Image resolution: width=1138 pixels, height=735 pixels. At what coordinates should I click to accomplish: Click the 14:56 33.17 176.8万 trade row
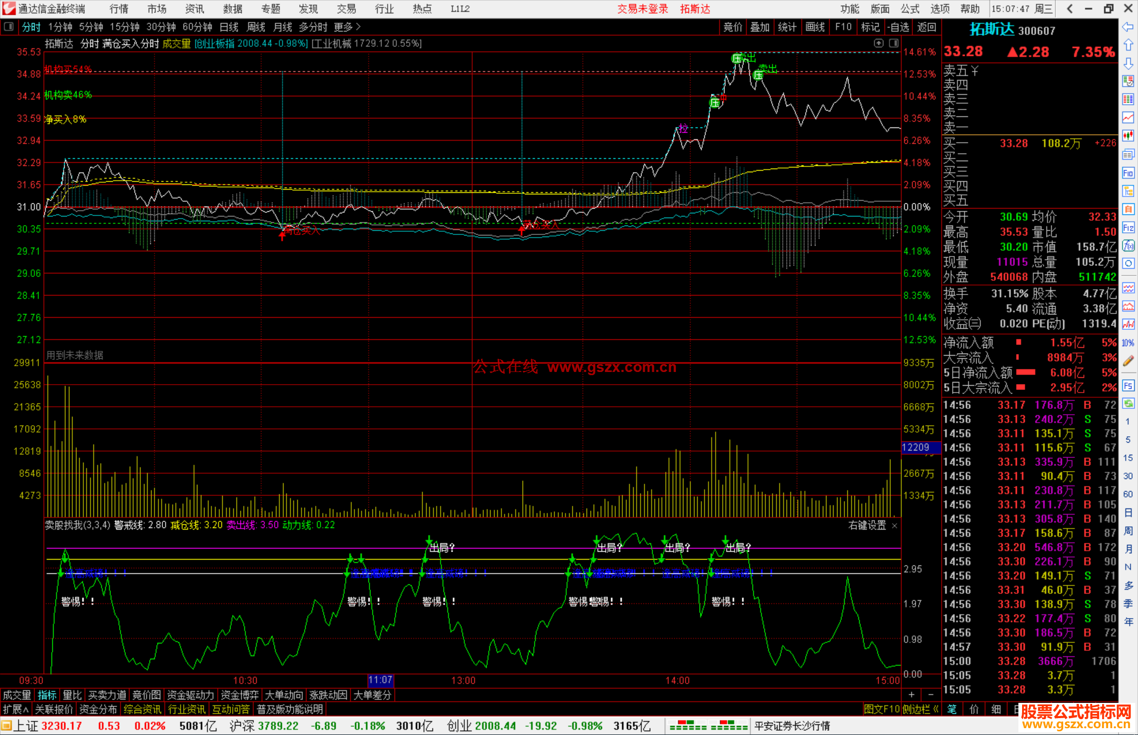(x=1029, y=405)
